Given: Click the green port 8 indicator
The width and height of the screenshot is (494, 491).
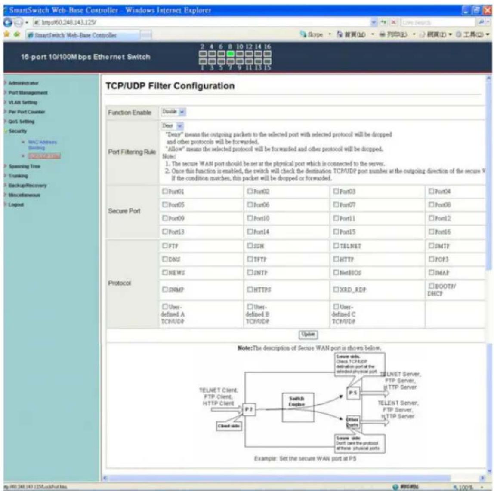Looking at the screenshot, I should coord(230,53).
